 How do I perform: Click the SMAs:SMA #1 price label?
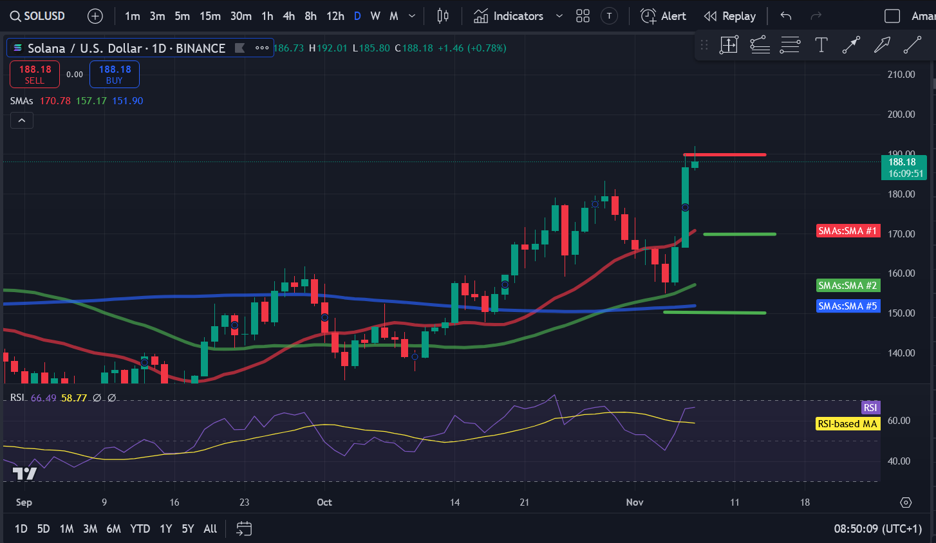pos(848,230)
